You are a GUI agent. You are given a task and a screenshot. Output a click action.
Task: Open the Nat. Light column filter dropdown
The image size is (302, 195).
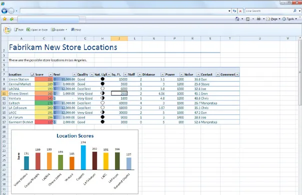(x=109, y=74)
